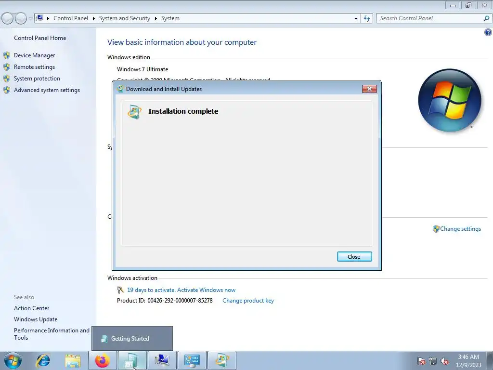Open Action Center under See also

[x=31, y=308]
